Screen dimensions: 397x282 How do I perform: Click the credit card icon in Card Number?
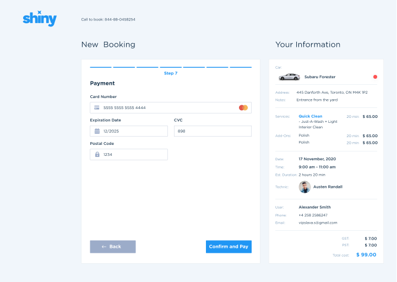[97, 108]
